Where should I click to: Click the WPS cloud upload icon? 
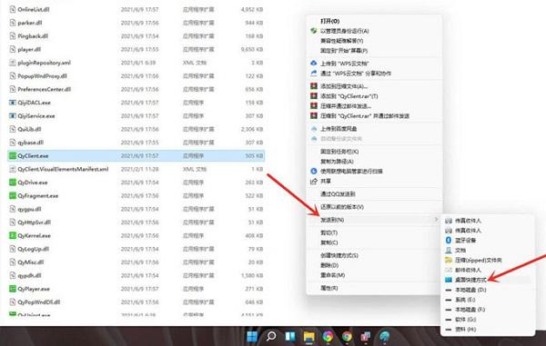click(x=314, y=64)
